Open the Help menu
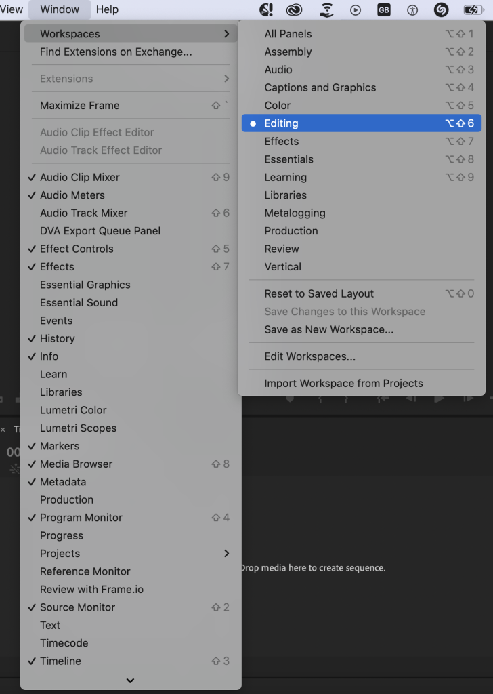Image resolution: width=493 pixels, height=694 pixels. point(107,9)
